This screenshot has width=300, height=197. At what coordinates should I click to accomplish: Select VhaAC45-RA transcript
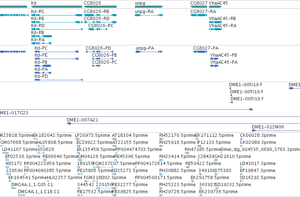(215, 29)
